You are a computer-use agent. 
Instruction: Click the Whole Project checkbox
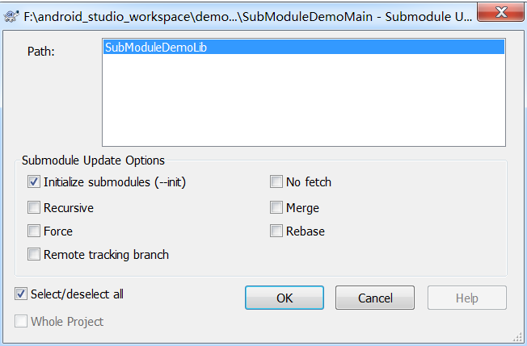pos(21,322)
